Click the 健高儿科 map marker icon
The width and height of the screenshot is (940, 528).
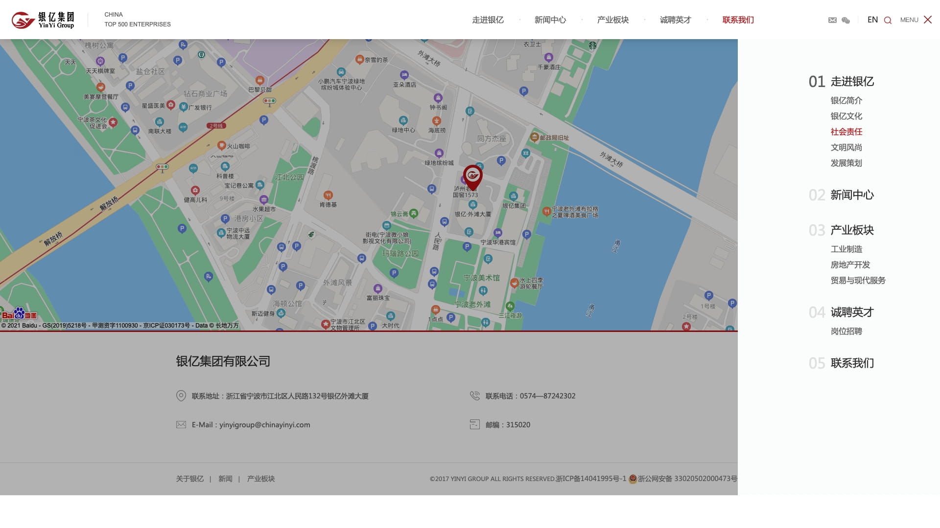(x=195, y=190)
